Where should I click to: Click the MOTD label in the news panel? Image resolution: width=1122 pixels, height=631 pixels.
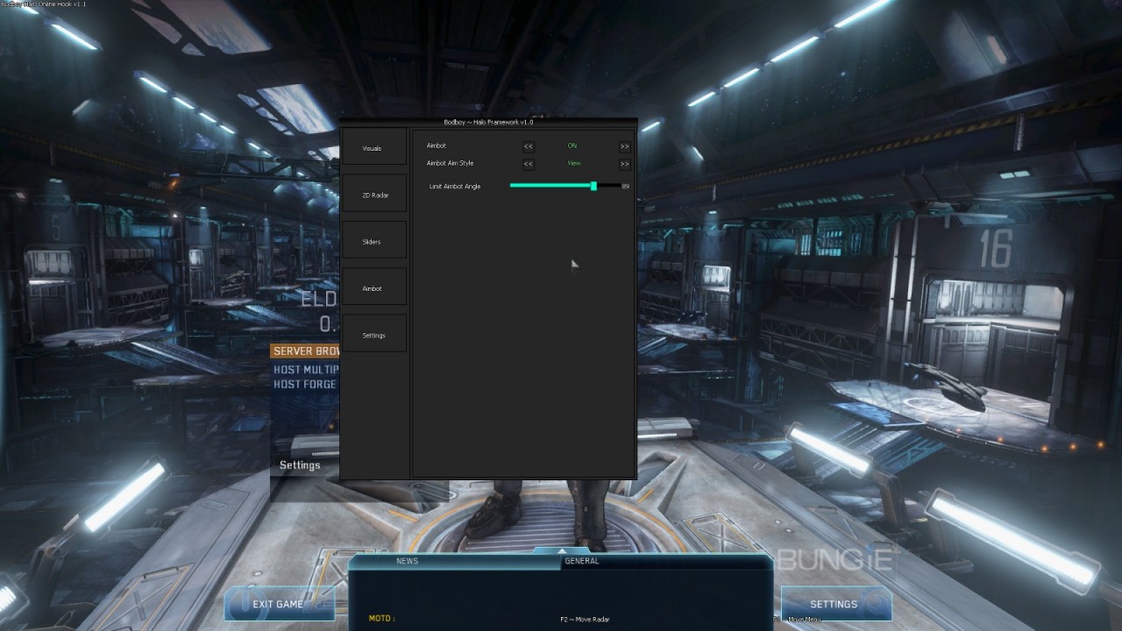(381, 619)
